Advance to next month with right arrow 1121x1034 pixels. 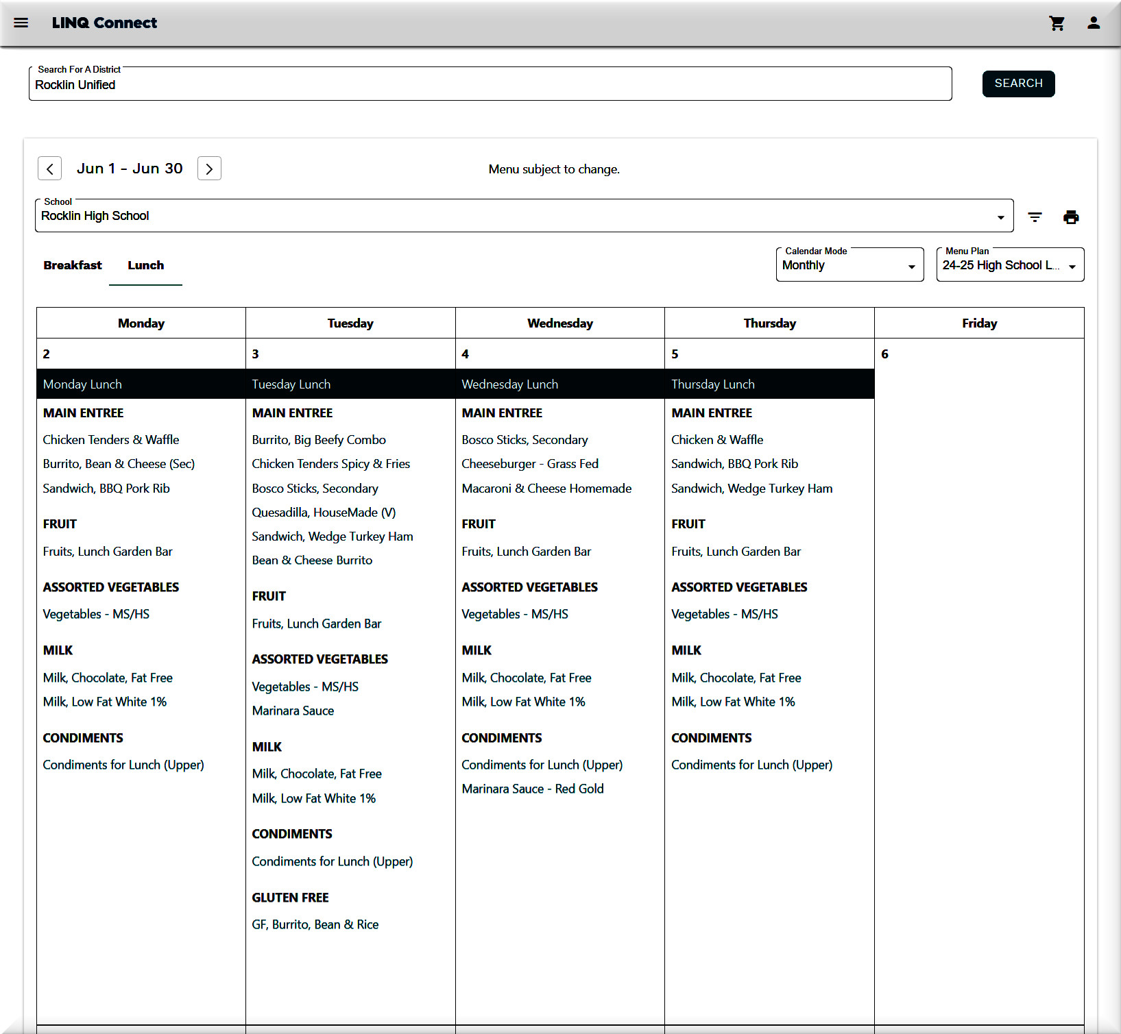[x=209, y=169]
